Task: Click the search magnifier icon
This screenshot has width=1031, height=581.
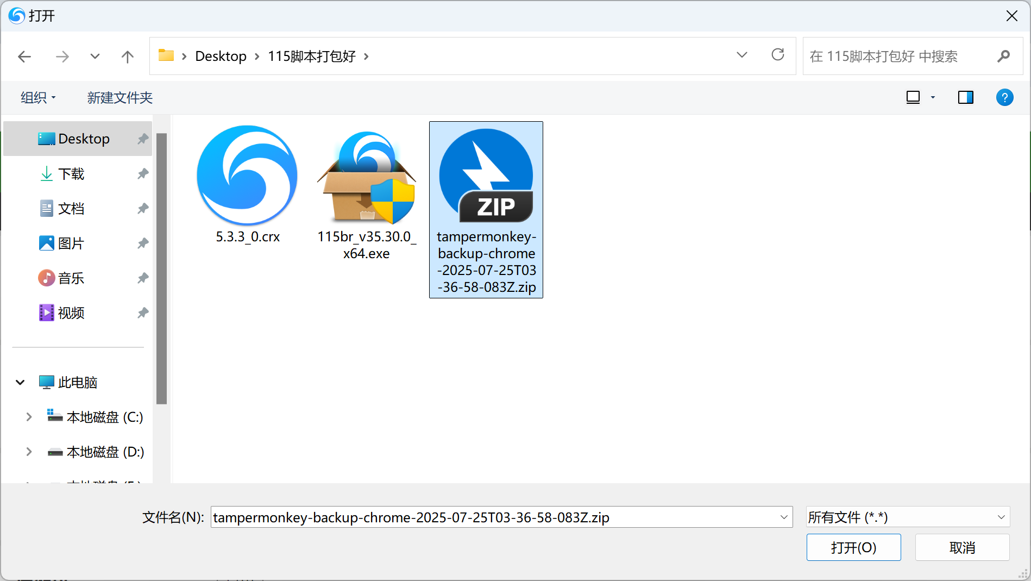Action: point(1003,56)
